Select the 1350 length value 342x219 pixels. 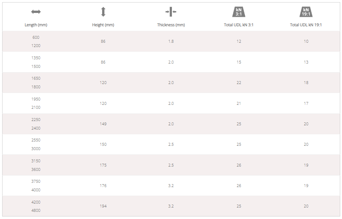click(x=36, y=58)
